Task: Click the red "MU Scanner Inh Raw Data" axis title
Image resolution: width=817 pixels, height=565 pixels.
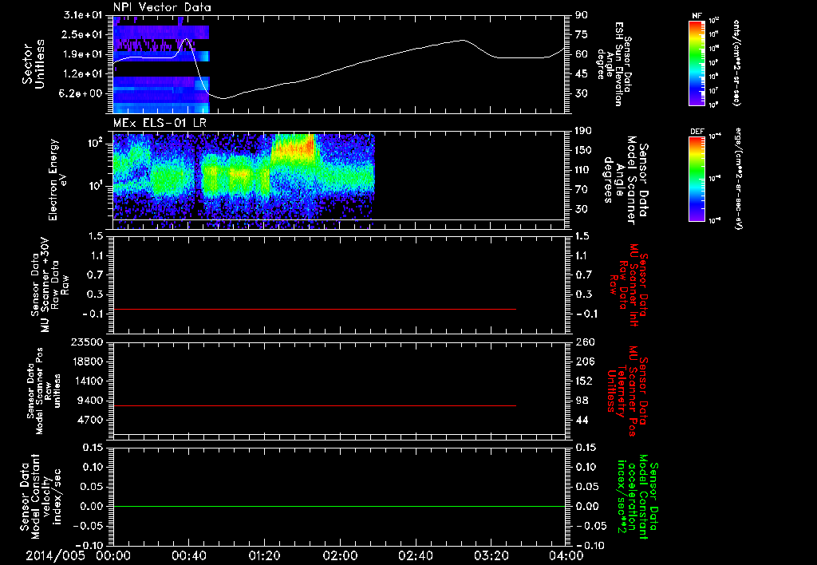Action: pyautogui.click(x=630, y=285)
